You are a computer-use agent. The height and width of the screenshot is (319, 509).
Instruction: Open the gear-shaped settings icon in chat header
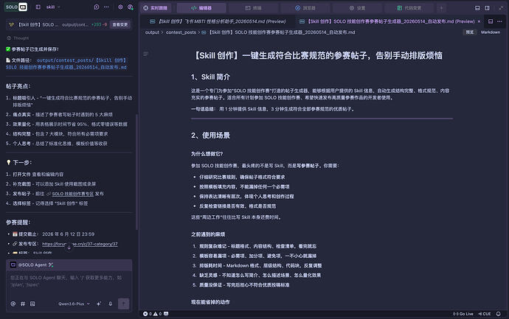(120, 7)
